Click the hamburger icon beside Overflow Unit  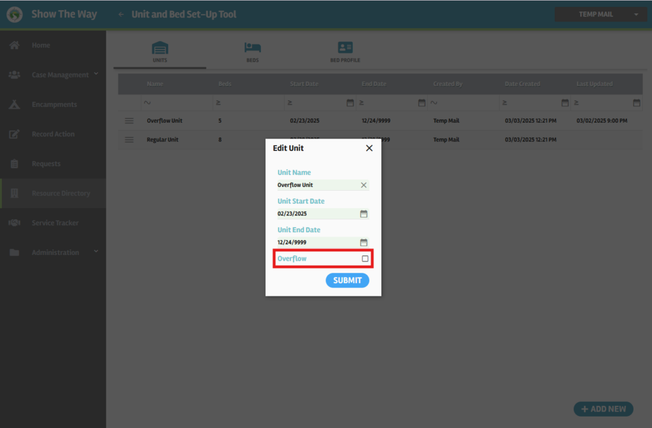click(129, 120)
